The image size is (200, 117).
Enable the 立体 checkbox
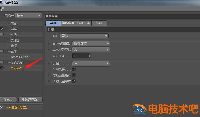2,51
